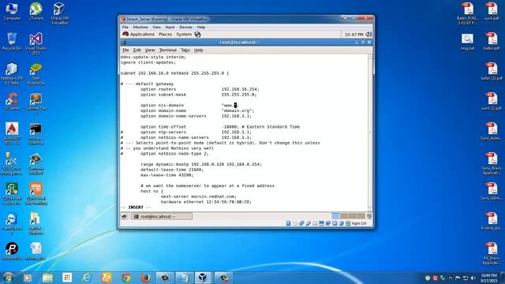The width and height of the screenshot is (505, 284).
Task: Open the Computer desktop icon
Action: (12, 12)
